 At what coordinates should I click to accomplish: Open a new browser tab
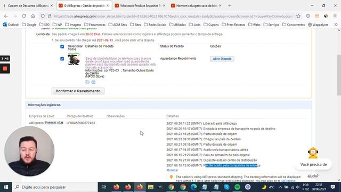pos(230,6)
